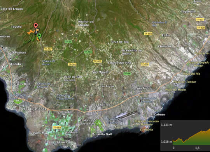Click the Playa del Tambor label

(x=185, y=82)
